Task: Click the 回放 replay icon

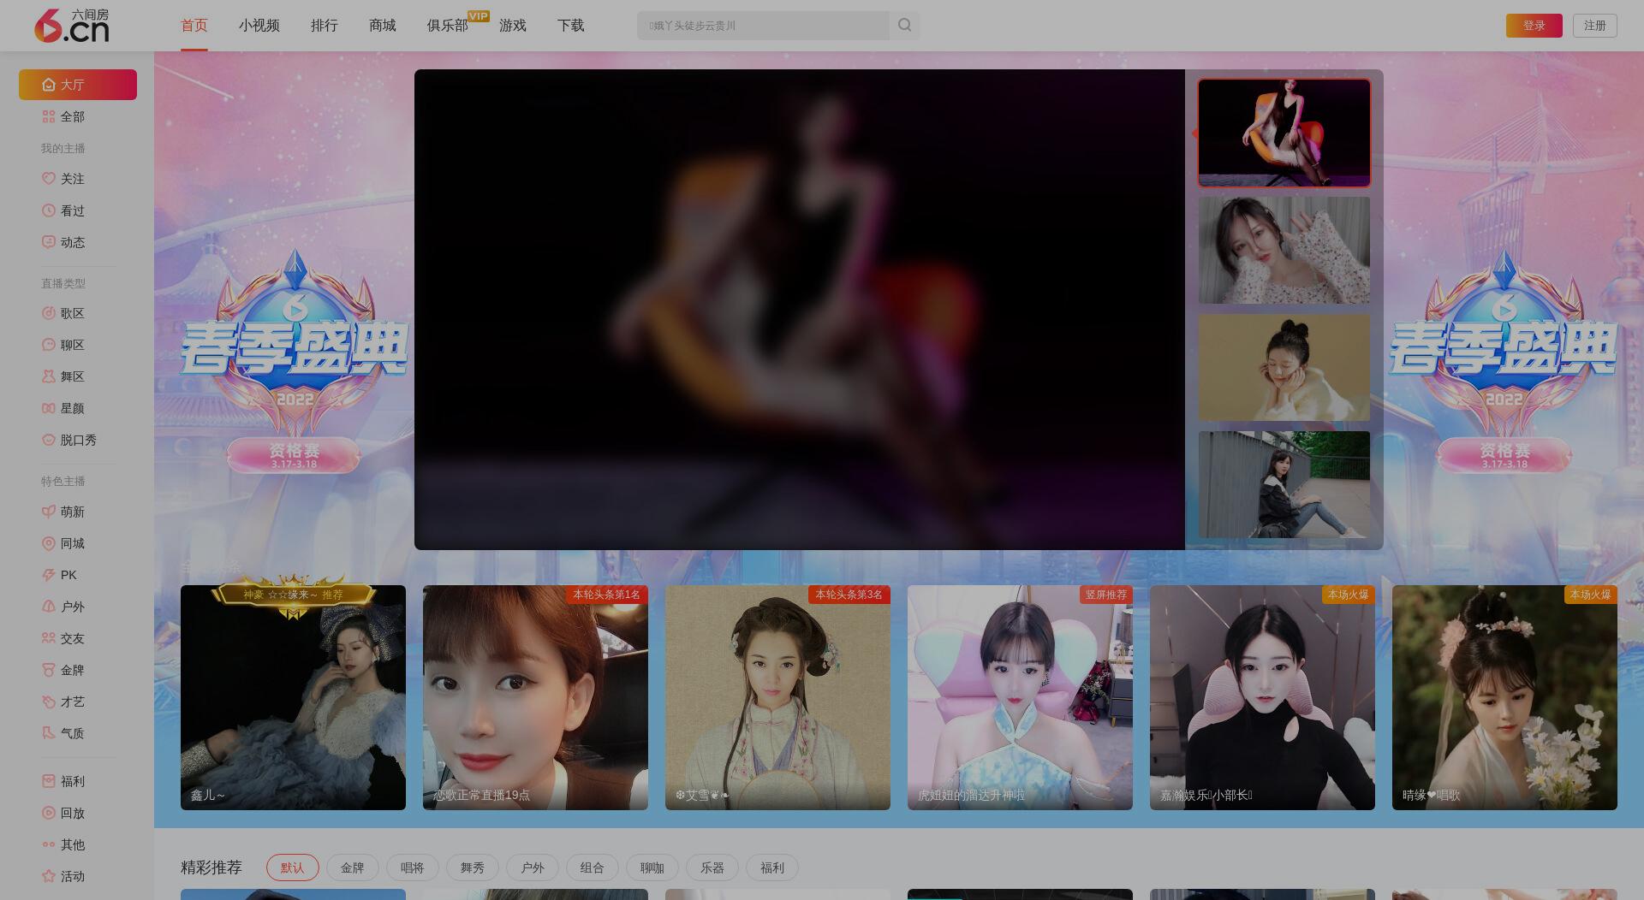Action: point(49,813)
